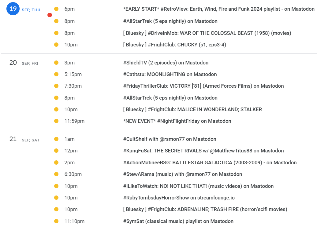Viewport: 317px width, 230px height.
Task: Open the #RetroView Earth, Wind, Fire and Funk event
Action: tap(219, 9)
